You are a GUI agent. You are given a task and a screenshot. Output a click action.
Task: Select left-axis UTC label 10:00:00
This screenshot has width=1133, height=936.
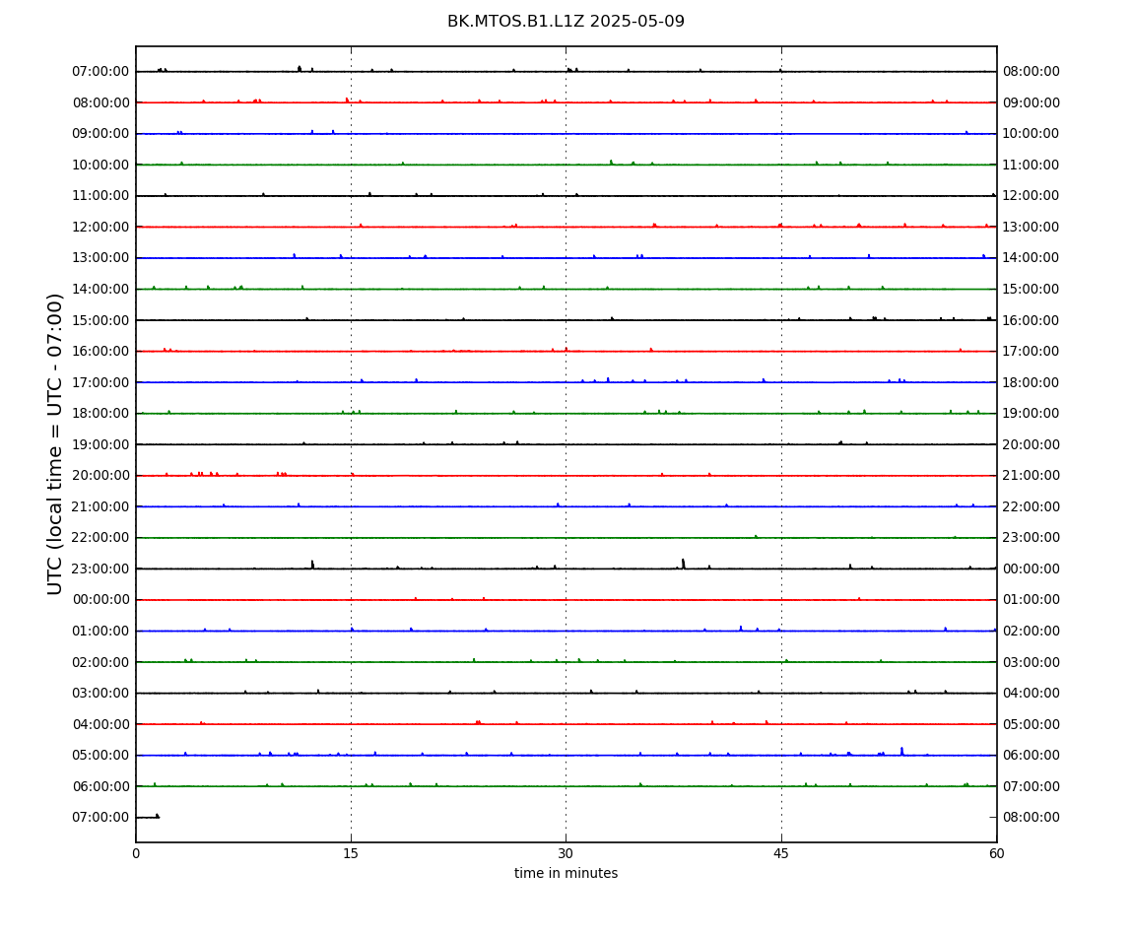coord(100,165)
